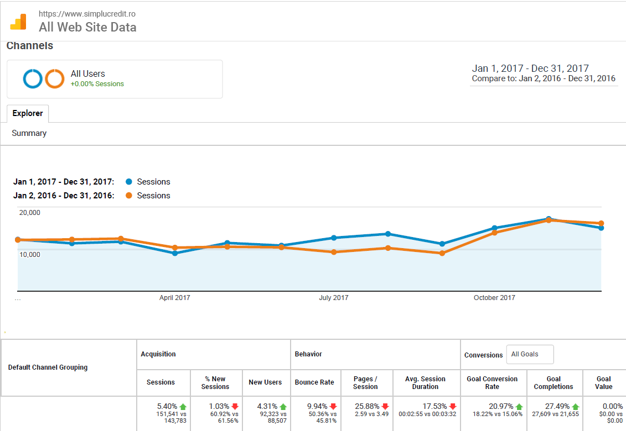Image resolution: width=626 pixels, height=431 pixels.
Task: Click the All Web Site Data title
Action: (x=88, y=27)
